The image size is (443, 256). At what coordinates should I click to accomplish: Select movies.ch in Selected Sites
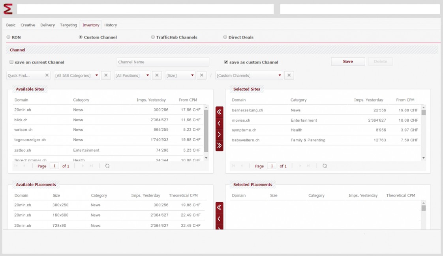pos(325,120)
